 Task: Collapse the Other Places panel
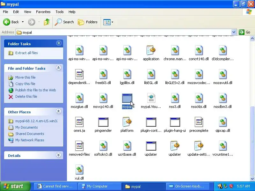[59, 111]
